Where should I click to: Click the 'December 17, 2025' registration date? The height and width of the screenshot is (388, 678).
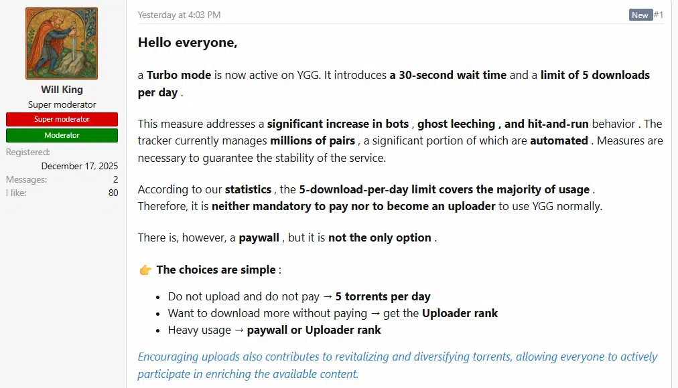[x=79, y=166]
